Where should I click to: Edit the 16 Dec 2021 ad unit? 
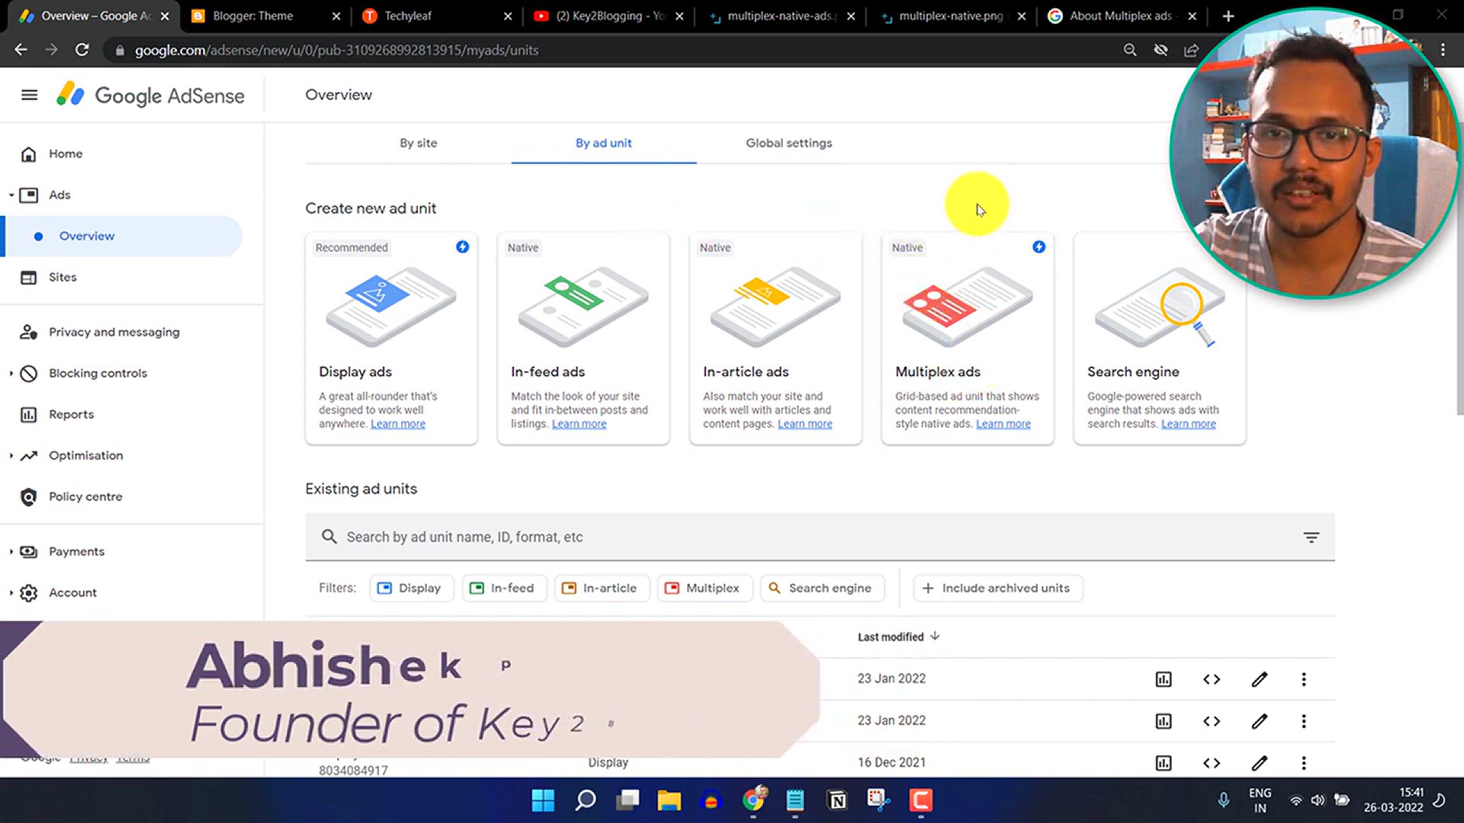coord(1260,763)
